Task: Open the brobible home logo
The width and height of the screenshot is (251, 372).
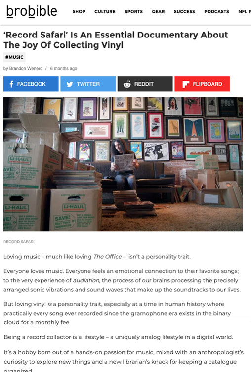Action: [x=32, y=11]
